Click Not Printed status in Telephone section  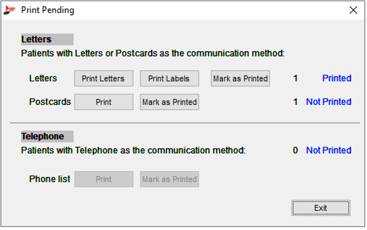point(329,150)
